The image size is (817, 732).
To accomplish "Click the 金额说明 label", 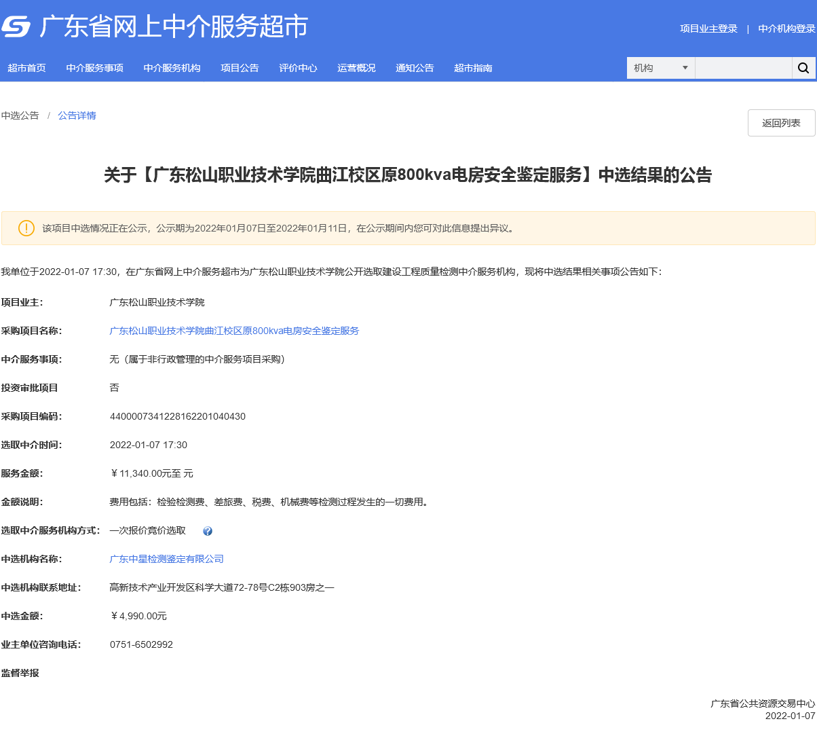I will [22, 502].
